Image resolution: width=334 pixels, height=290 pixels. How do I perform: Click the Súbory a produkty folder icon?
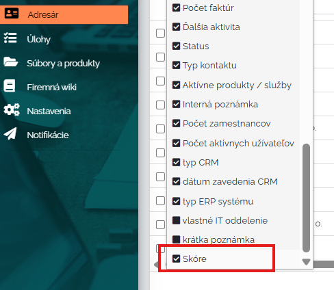[11, 62]
